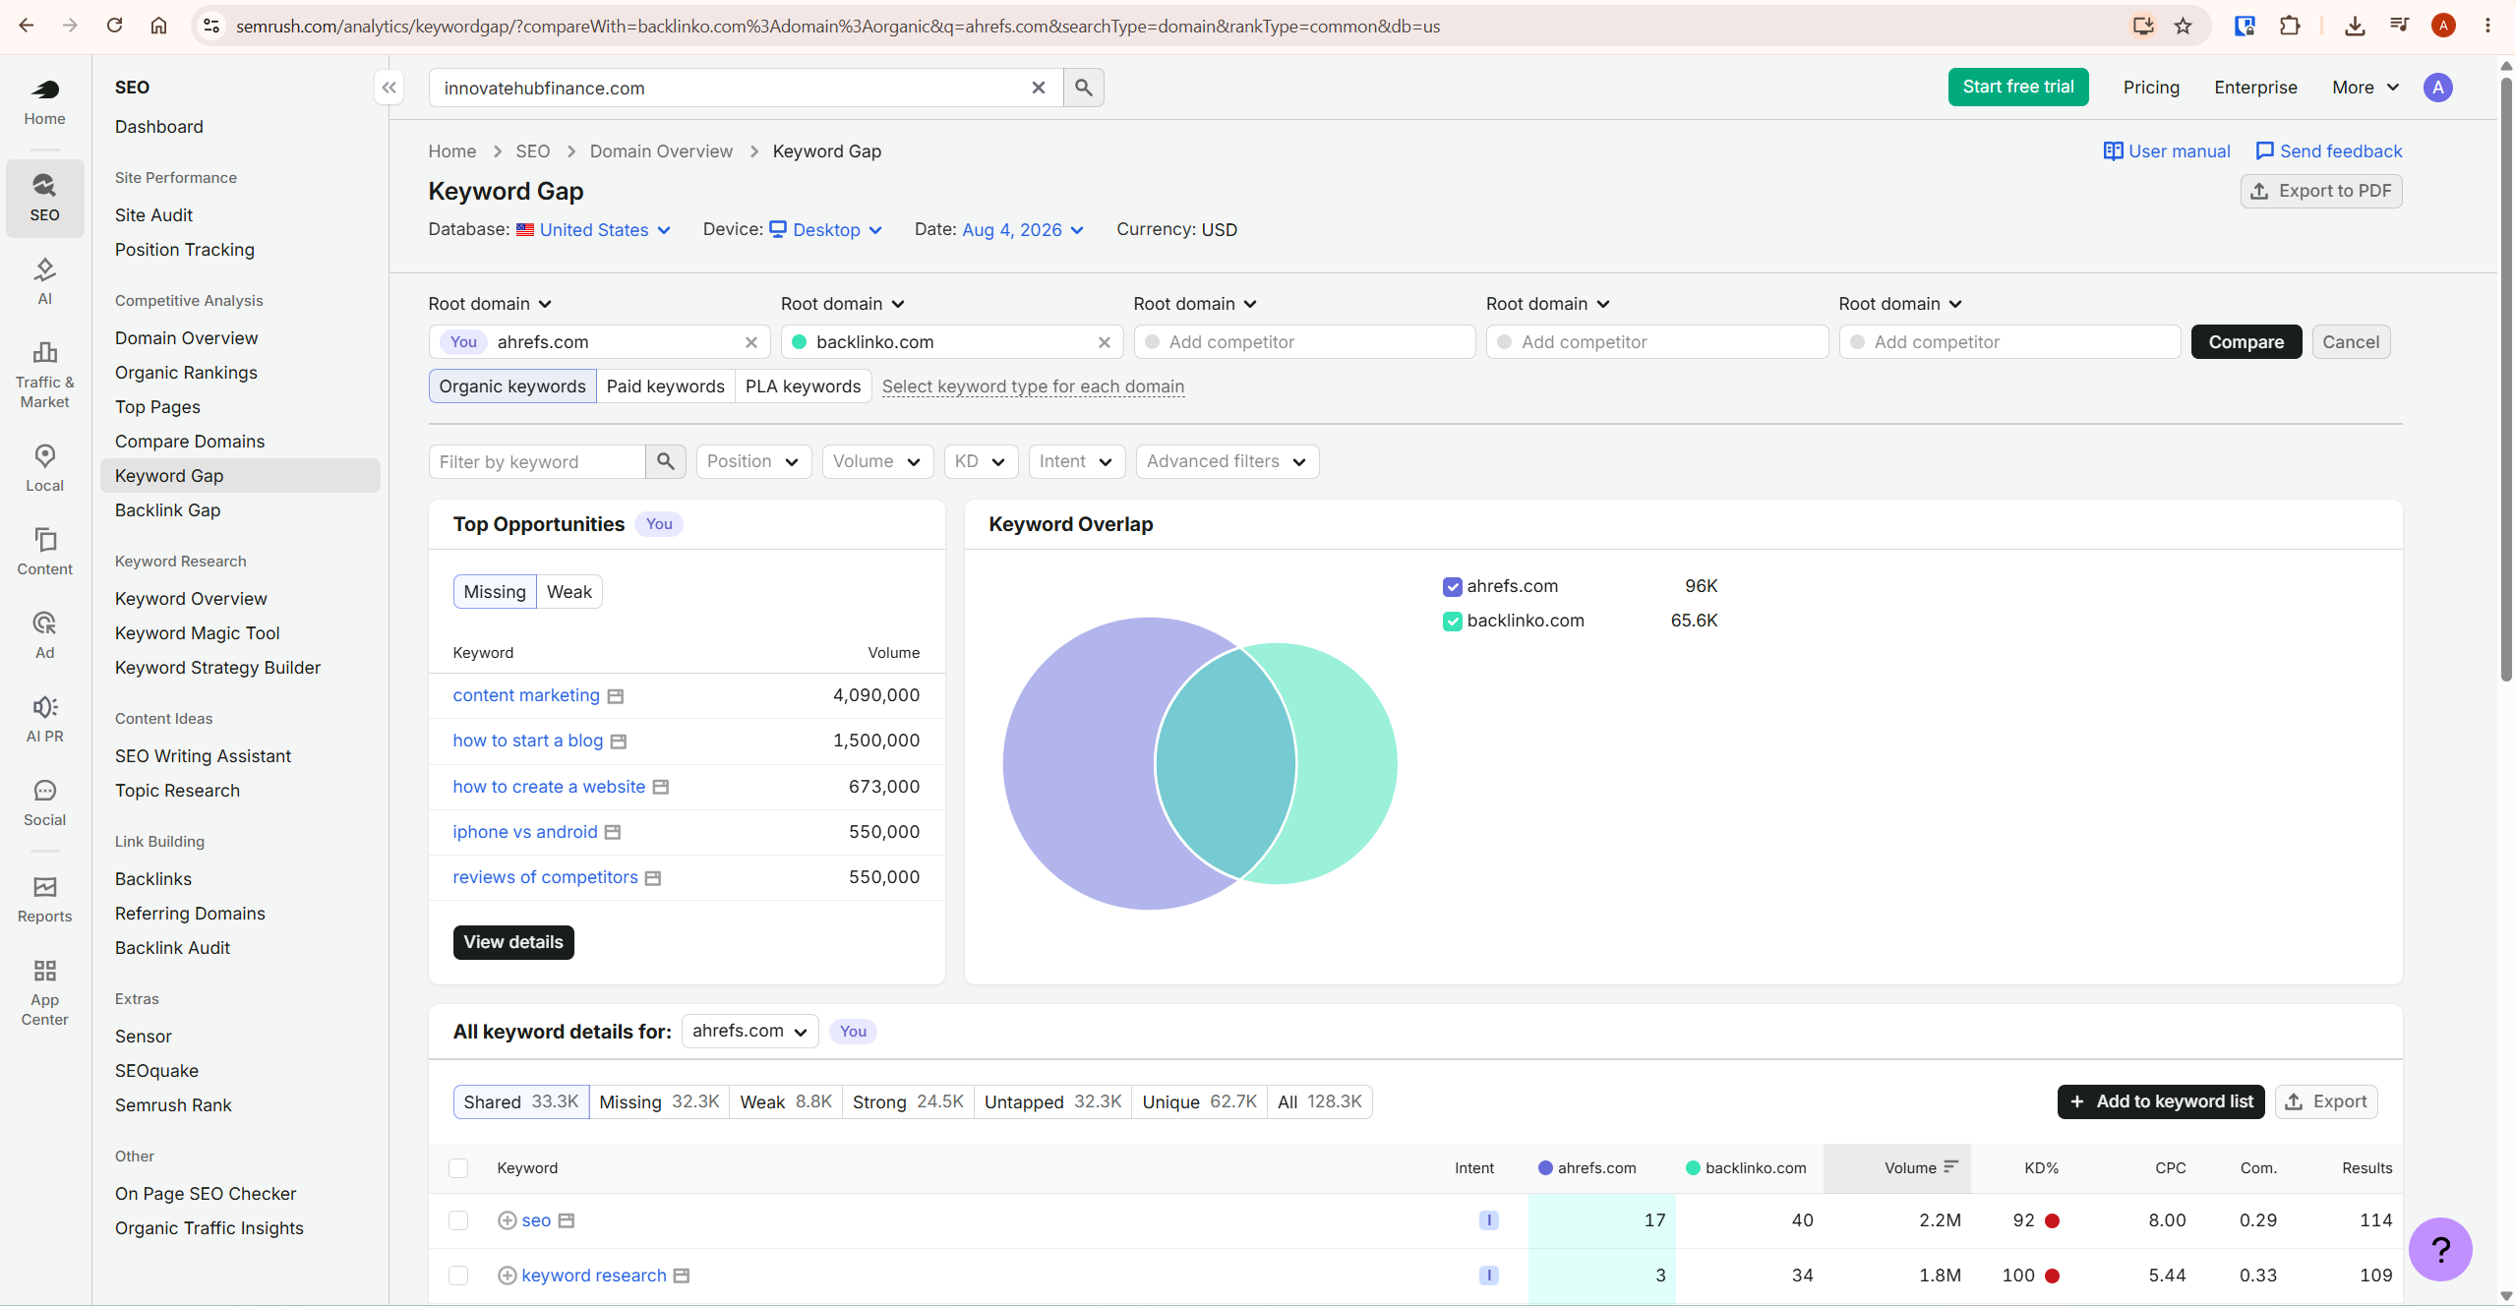
Task: Open the App Center icon
Action: (x=44, y=992)
